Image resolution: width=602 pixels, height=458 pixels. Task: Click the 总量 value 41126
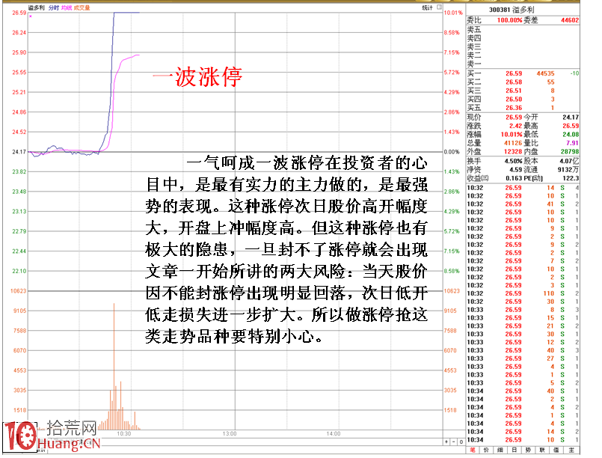coord(513,143)
